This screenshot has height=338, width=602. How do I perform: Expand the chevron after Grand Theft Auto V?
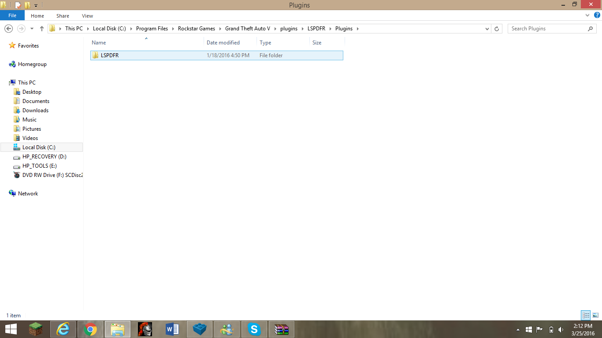(275, 29)
